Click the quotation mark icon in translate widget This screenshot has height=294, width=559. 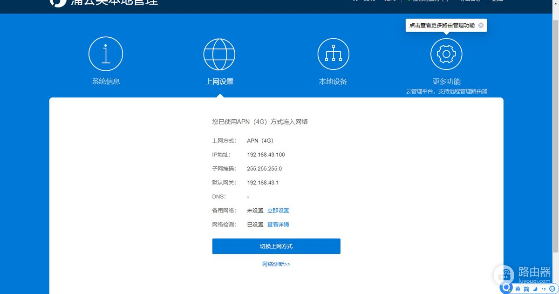(544, 288)
